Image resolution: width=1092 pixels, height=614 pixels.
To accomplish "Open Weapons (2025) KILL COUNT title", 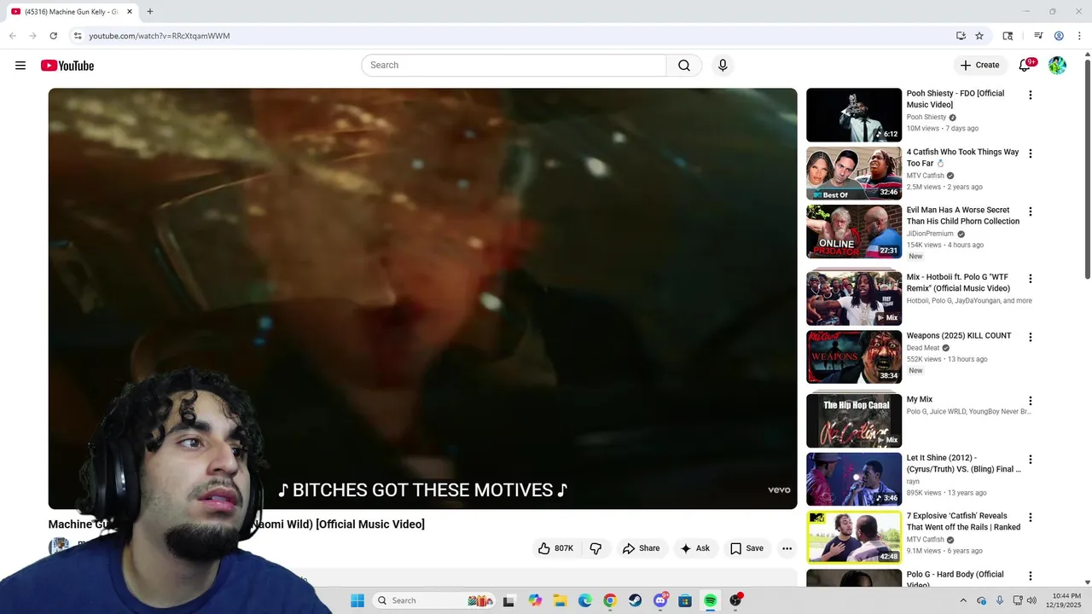I will pos(959,336).
